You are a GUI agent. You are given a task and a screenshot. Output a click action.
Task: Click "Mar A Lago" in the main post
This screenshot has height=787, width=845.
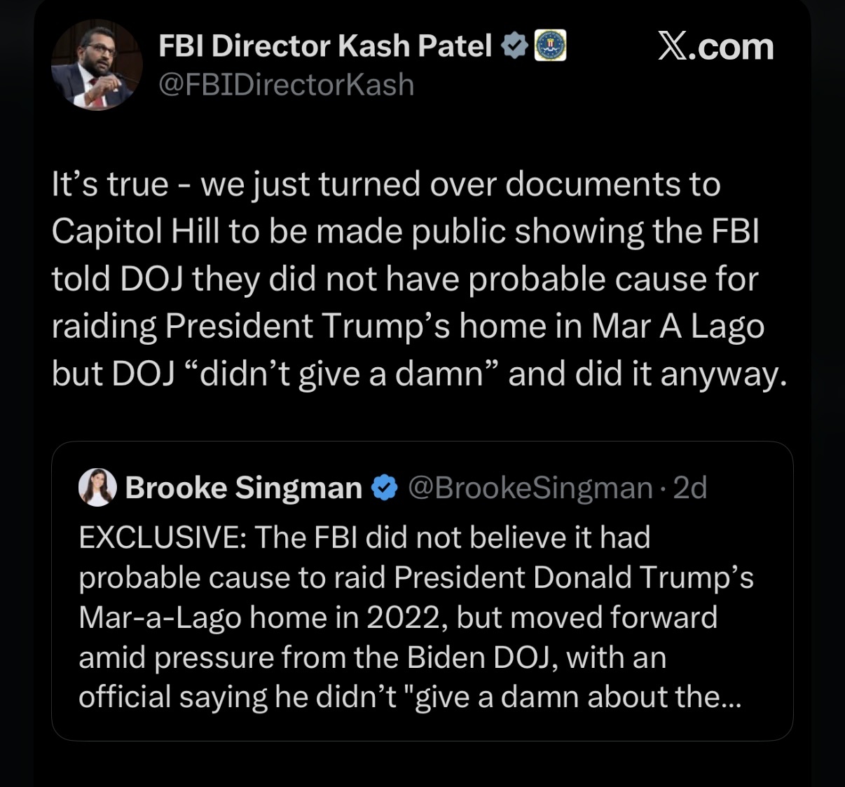click(x=678, y=327)
